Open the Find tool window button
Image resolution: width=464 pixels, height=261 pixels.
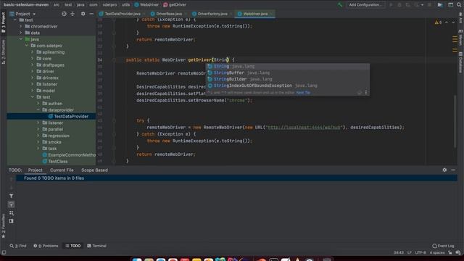17,246
